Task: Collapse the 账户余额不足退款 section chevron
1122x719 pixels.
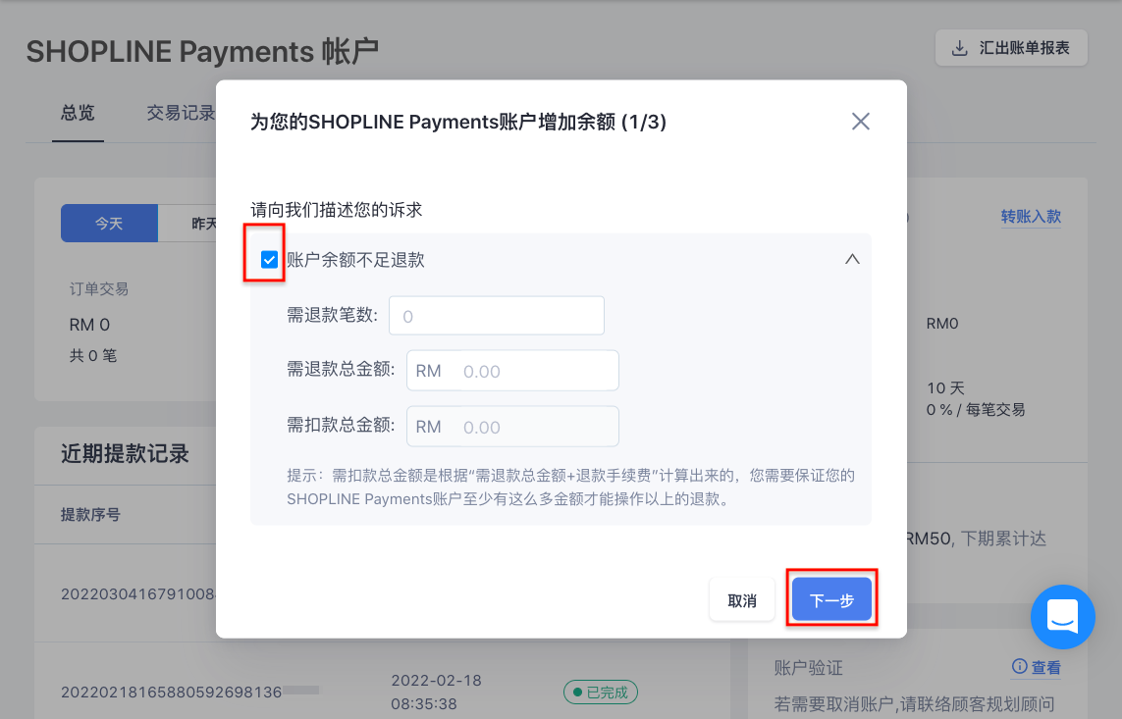Action: pos(851,259)
